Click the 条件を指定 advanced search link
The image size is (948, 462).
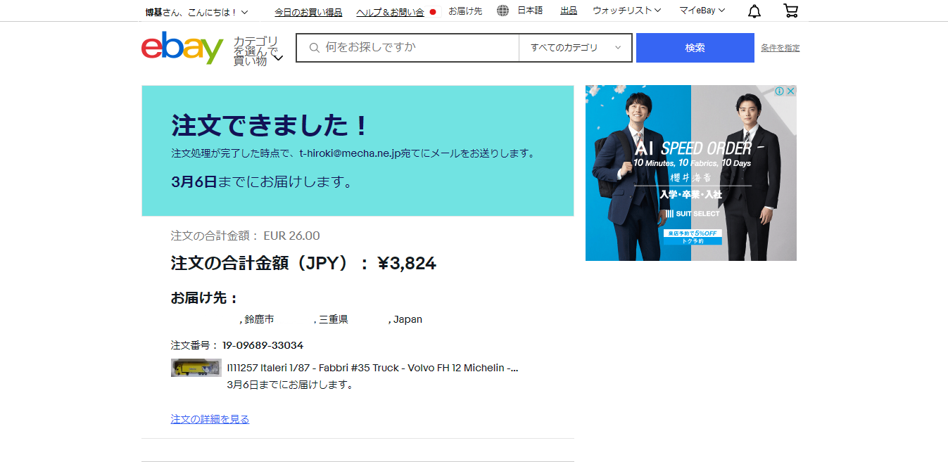(x=780, y=48)
